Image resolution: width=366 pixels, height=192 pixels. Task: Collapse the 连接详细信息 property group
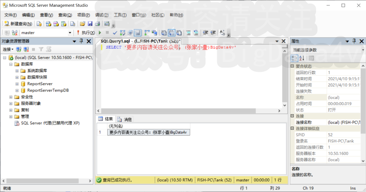tap(292, 128)
